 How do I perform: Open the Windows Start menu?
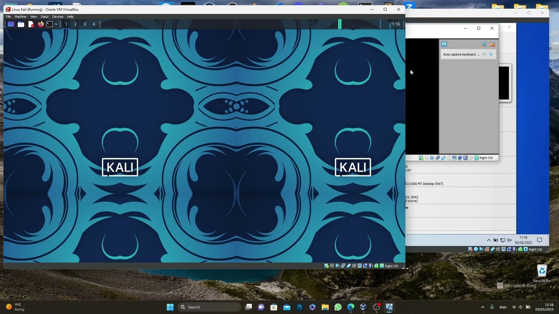[170, 307]
